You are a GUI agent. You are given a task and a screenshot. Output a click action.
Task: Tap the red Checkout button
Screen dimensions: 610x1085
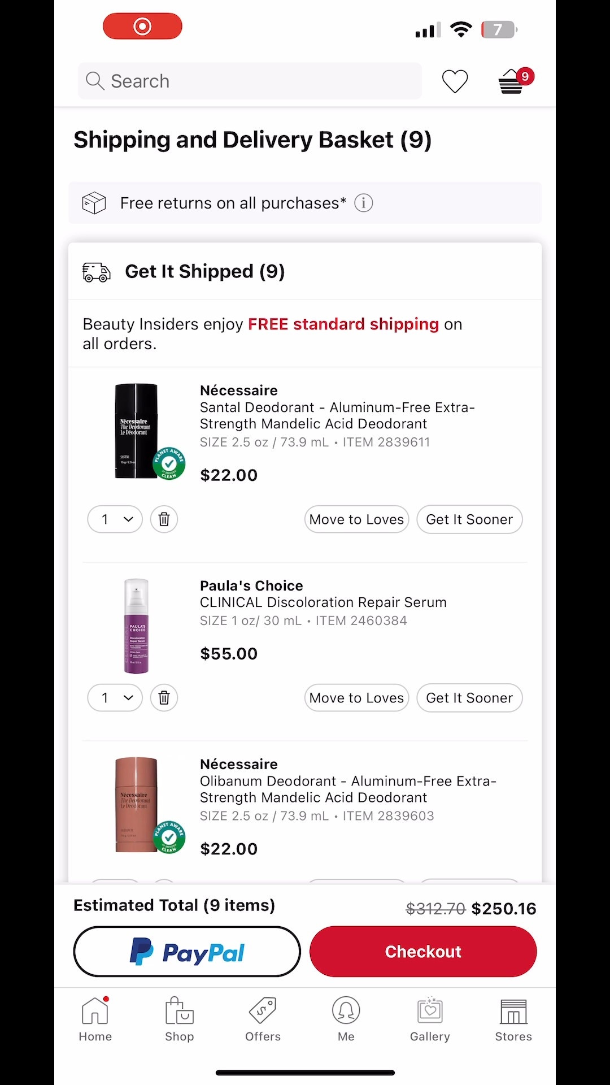click(x=422, y=951)
